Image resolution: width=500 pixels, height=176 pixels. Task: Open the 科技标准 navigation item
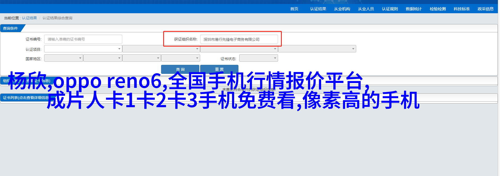click(462, 9)
